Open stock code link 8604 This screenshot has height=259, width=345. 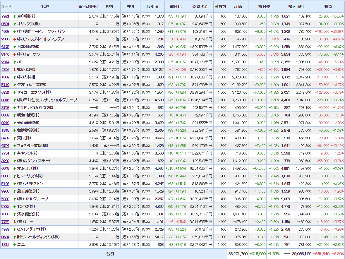5,237
